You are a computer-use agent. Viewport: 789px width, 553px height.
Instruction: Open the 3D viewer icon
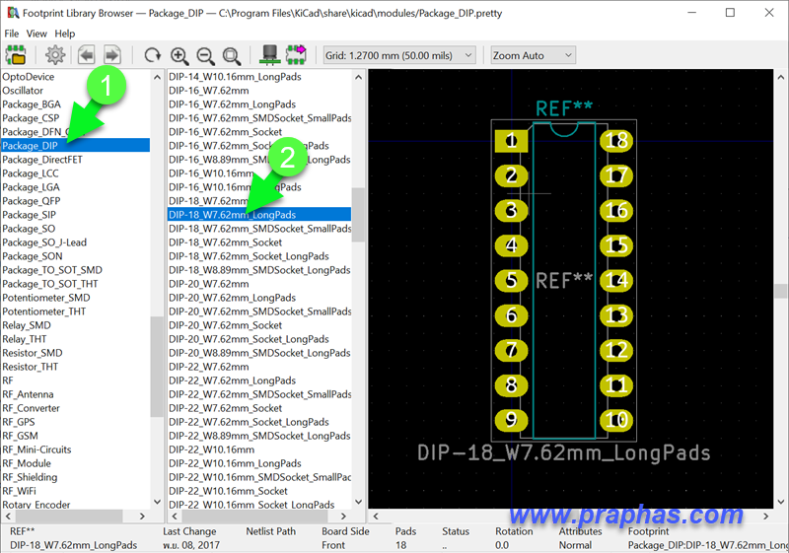(x=270, y=55)
